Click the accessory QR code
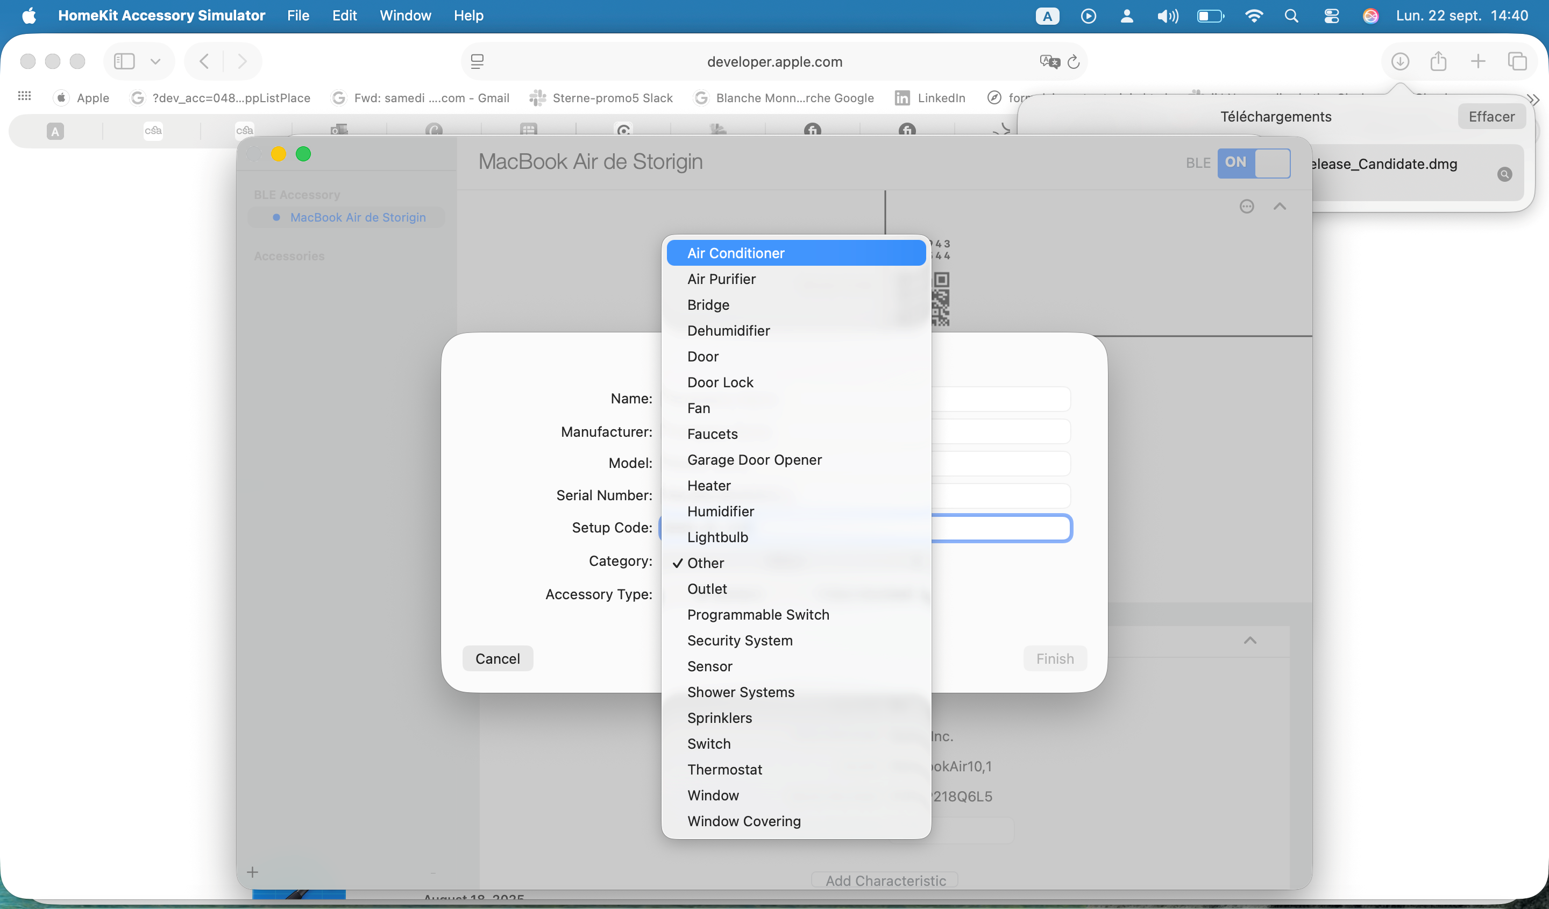Image resolution: width=1549 pixels, height=909 pixels. coord(941,299)
